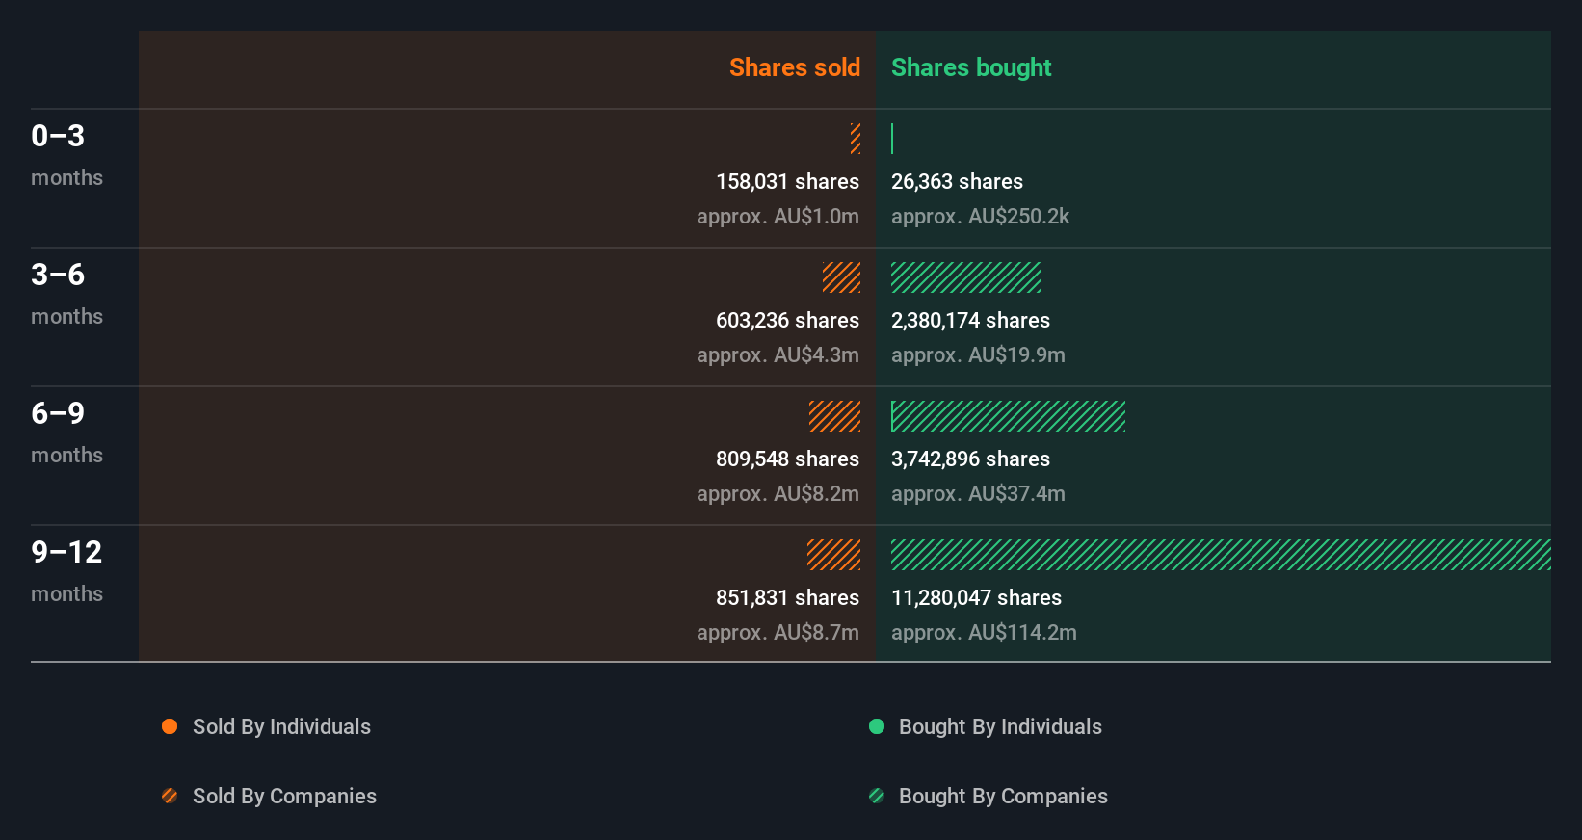This screenshot has width=1582, height=840.
Task: Click the 0–3 months sold bar
Action: tap(856, 139)
